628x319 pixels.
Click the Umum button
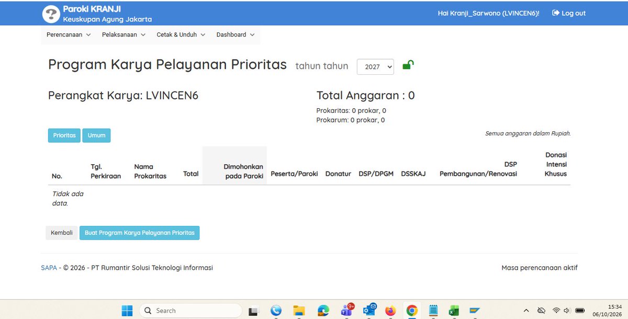pos(96,135)
